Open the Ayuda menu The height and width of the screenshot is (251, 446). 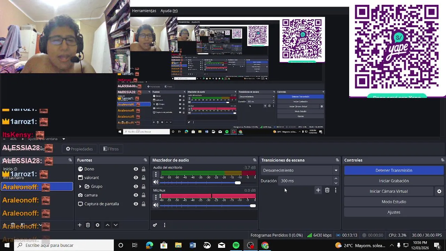tap(169, 11)
